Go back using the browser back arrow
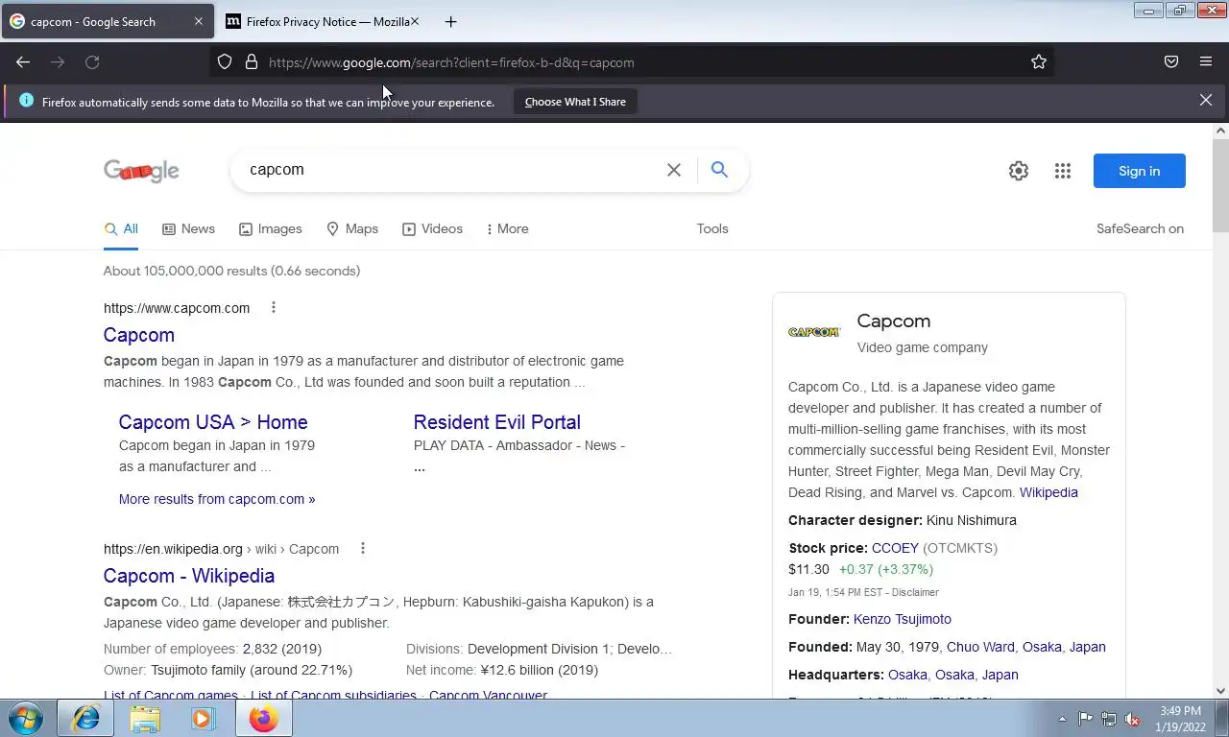Screen dimensions: 1229x737 [x=23, y=62]
